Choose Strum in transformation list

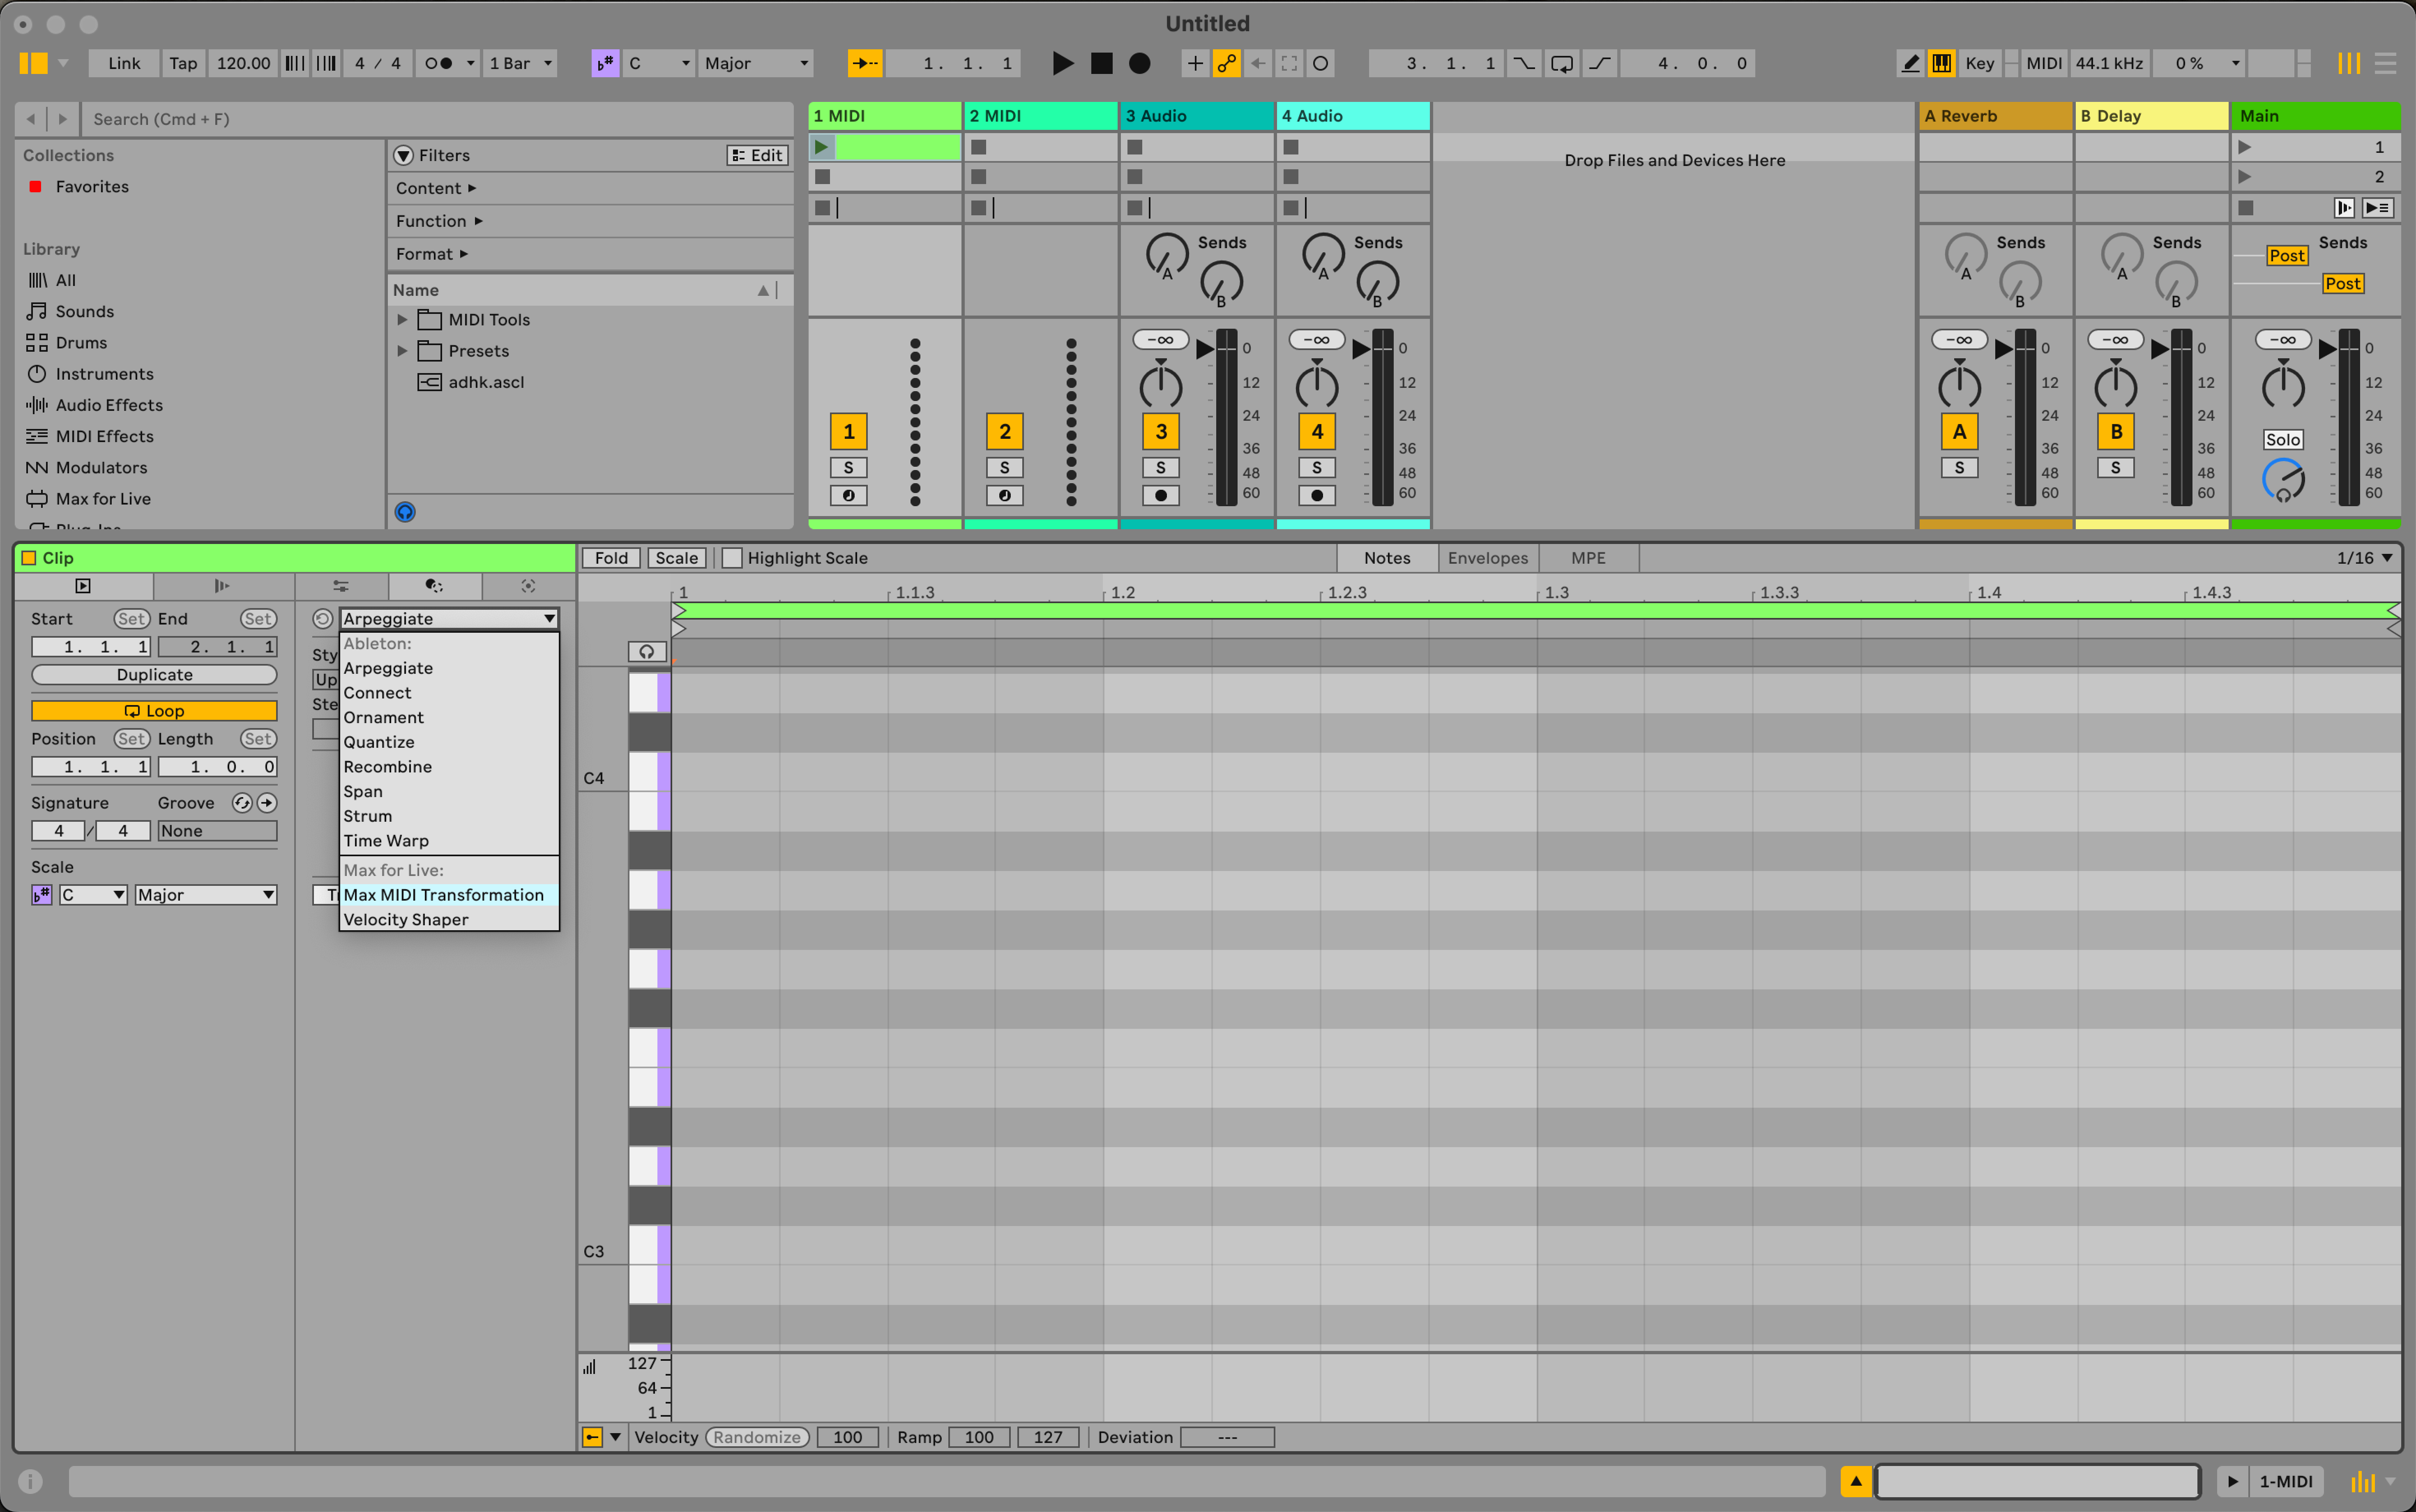tap(449, 816)
